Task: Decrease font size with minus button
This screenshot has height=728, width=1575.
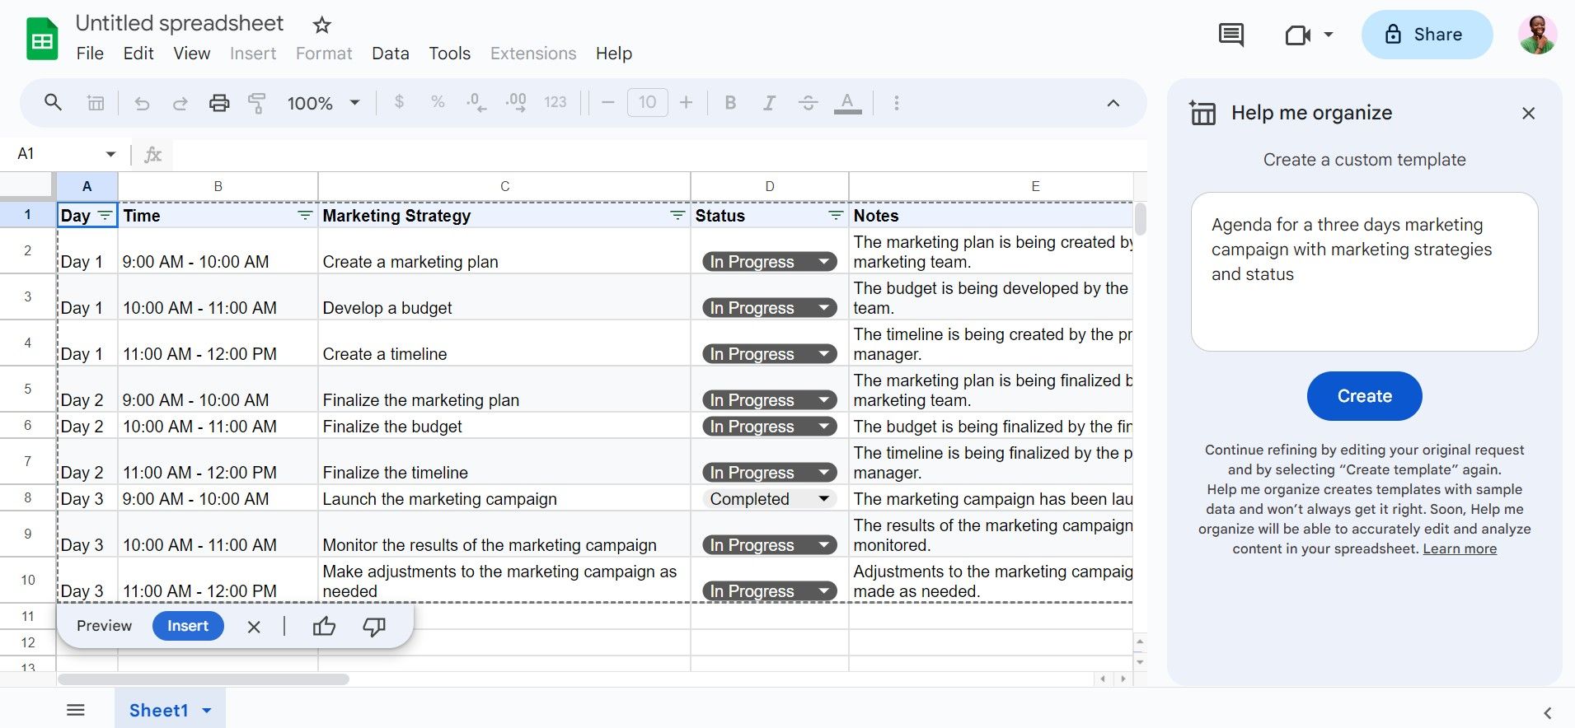Action: (608, 103)
